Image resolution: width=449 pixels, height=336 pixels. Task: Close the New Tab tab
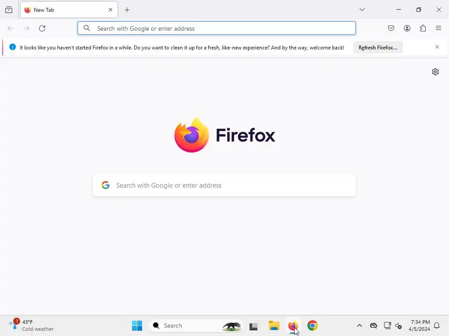[110, 10]
